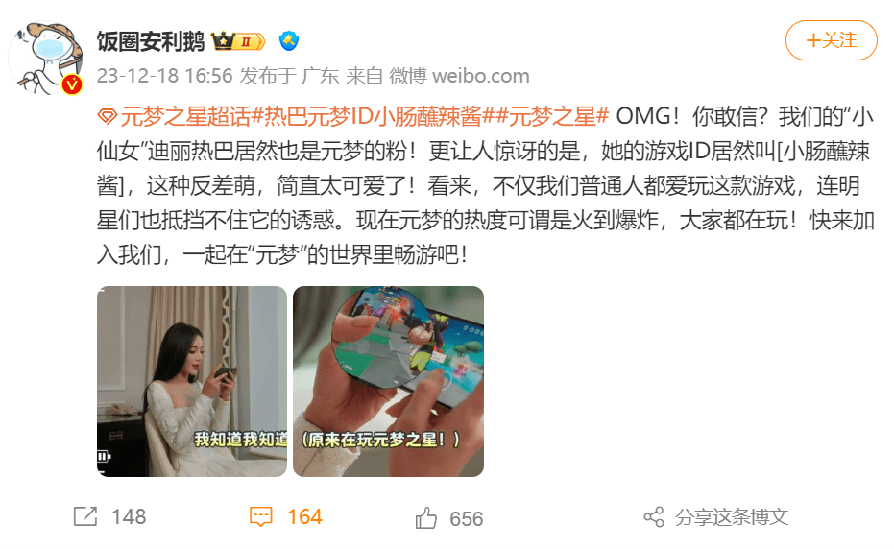This screenshot has width=894, height=549.
Task: Open the #元梦之星# hashtag link
Action: click(x=552, y=116)
